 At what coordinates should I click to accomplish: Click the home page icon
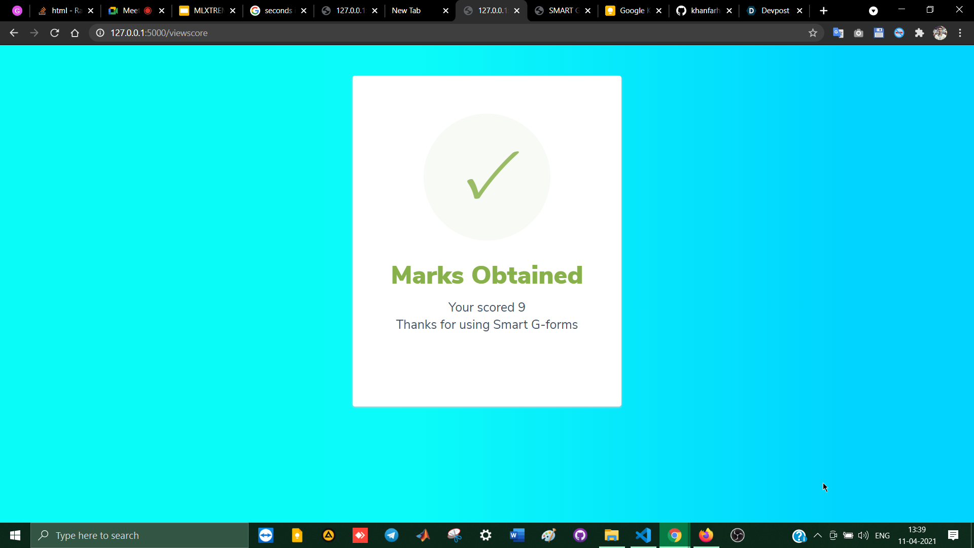(75, 33)
